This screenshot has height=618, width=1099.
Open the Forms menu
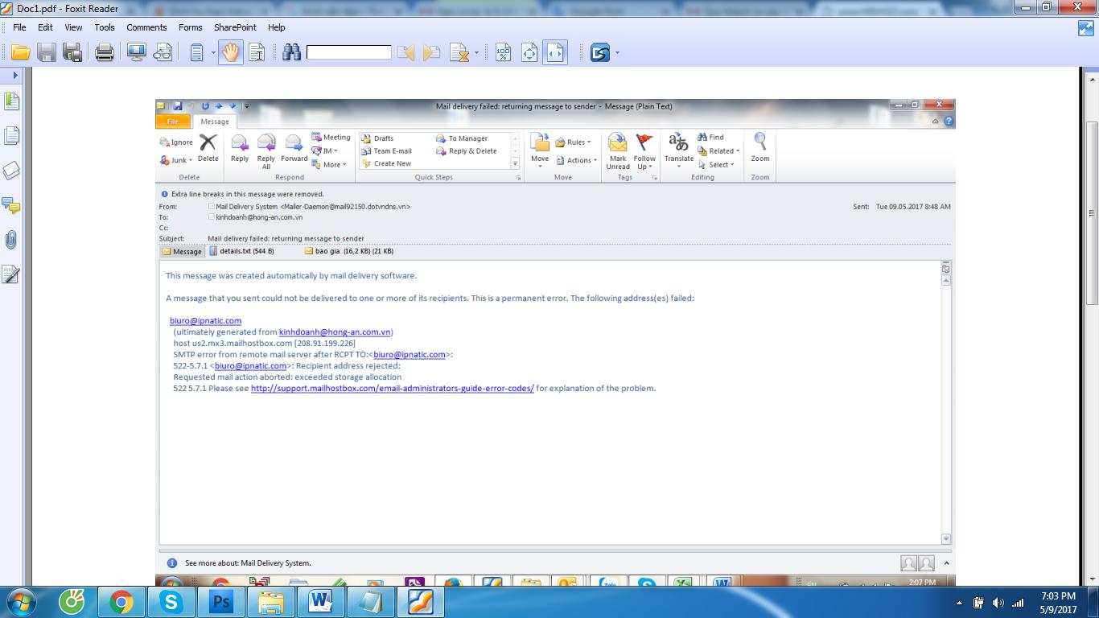[x=191, y=27]
